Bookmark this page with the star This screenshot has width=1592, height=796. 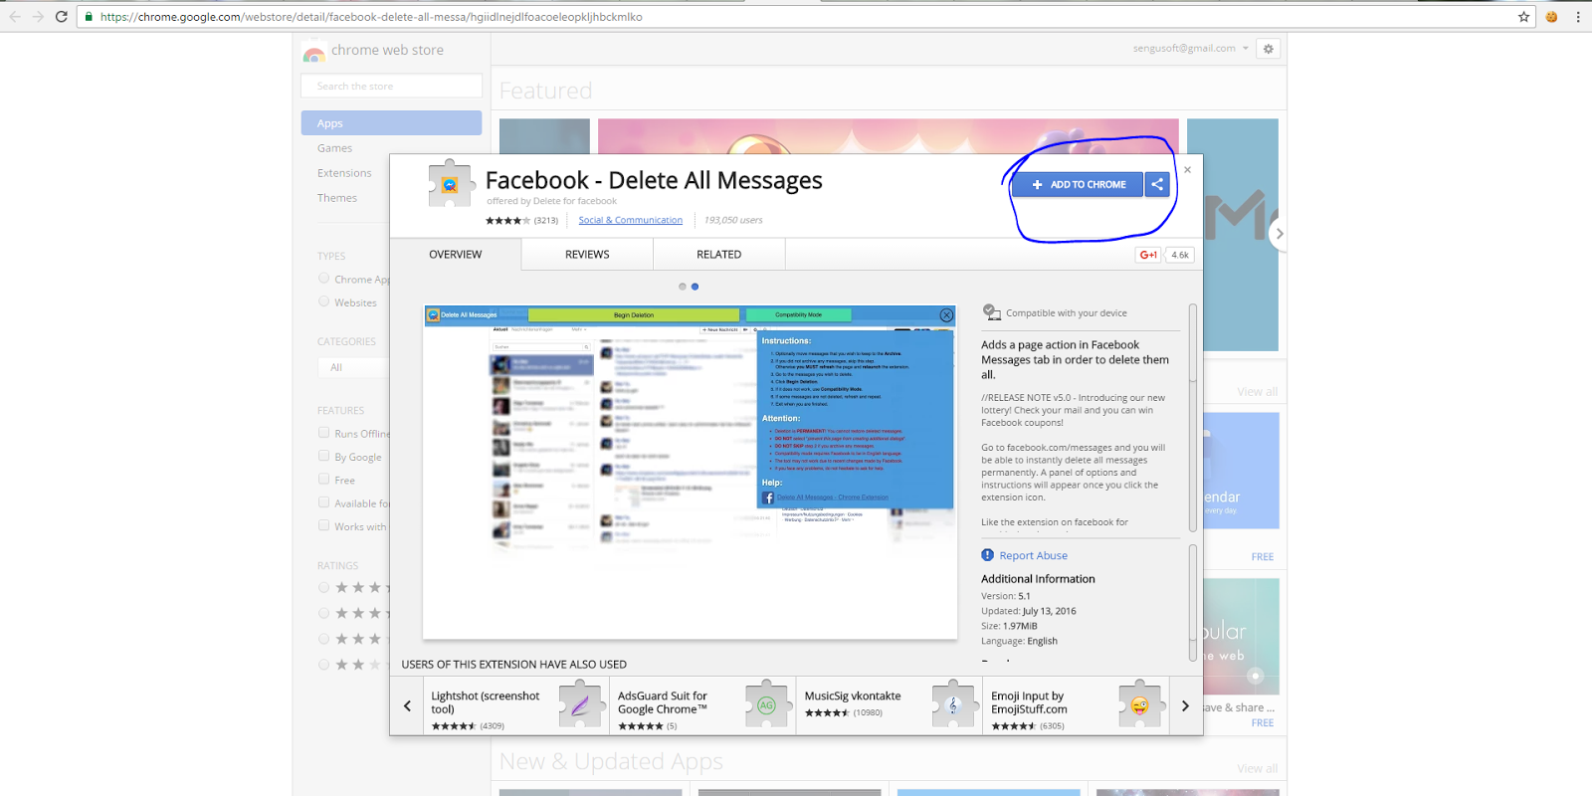(1523, 17)
